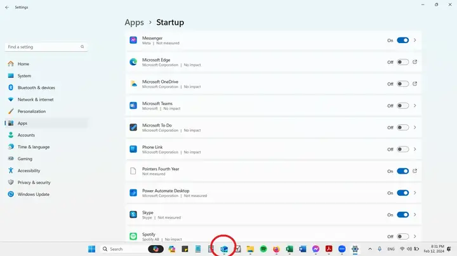Click the Microsoft Teams icon in the startup list

(x=133, y=106)
